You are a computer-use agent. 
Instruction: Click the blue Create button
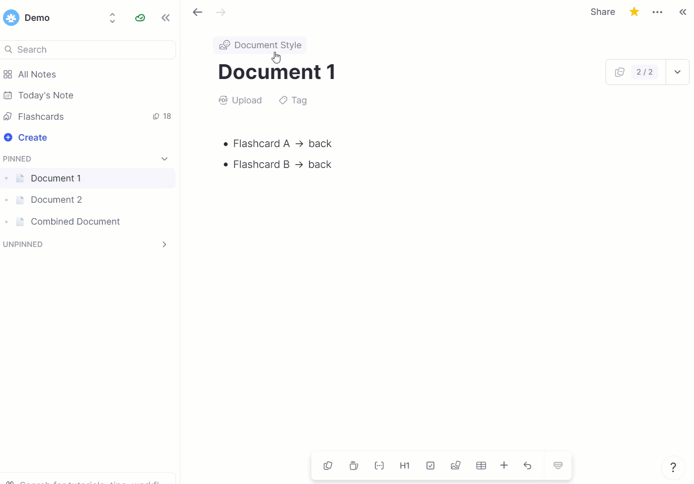click(32, 138)
